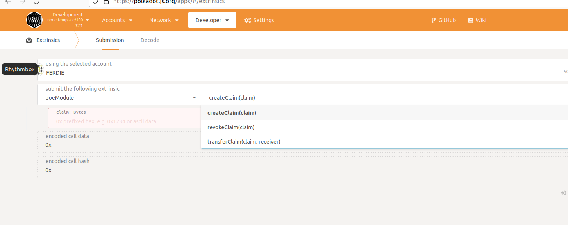Click the encoded call data value

48,145
